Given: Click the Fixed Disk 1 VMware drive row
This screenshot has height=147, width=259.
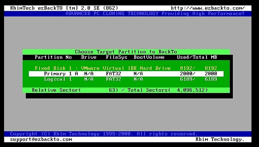Looking at the screenshot, I should click(126, 68).
